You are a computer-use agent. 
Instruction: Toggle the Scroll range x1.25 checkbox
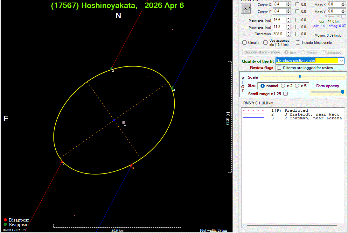pos(285,94)
